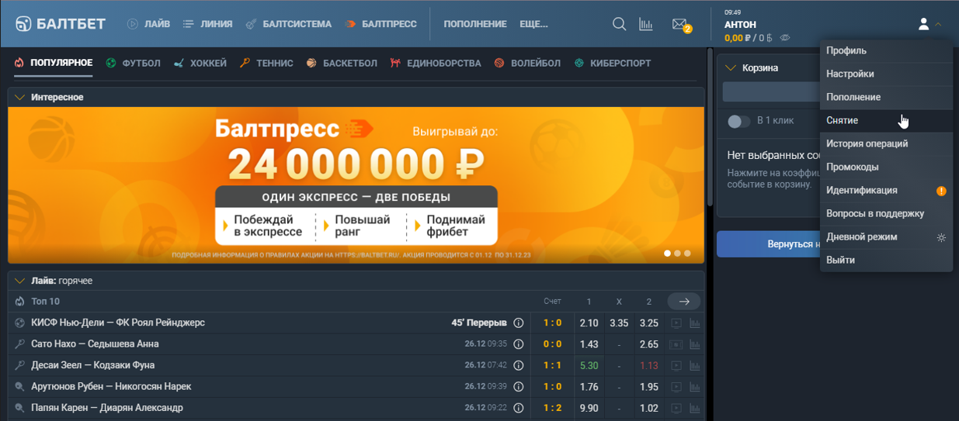Open the statistics chart icon in header

pyautogui.click(x=645, y=24)
